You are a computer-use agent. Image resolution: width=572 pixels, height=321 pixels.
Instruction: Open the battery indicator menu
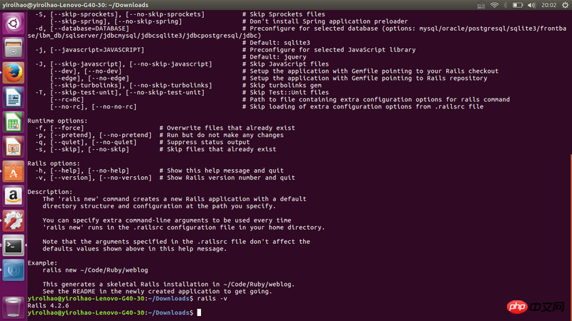(517, 5)
